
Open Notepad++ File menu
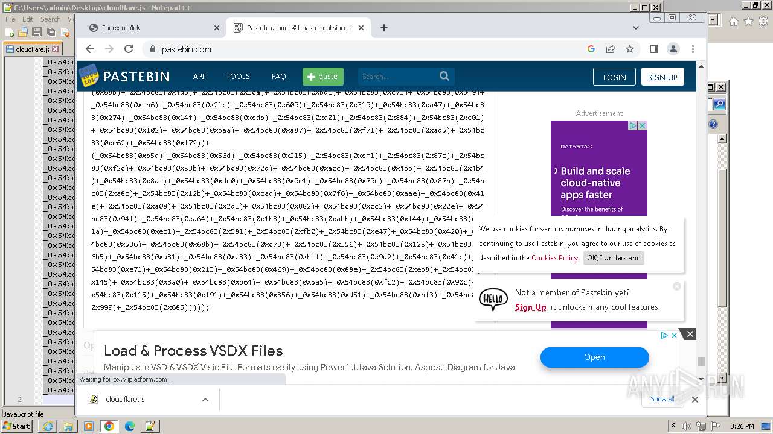(x=10, y=19)
